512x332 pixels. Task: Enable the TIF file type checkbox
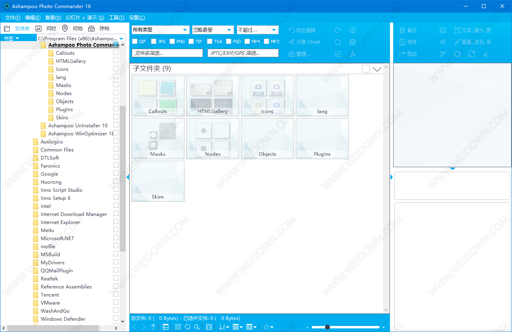[191, 41]
